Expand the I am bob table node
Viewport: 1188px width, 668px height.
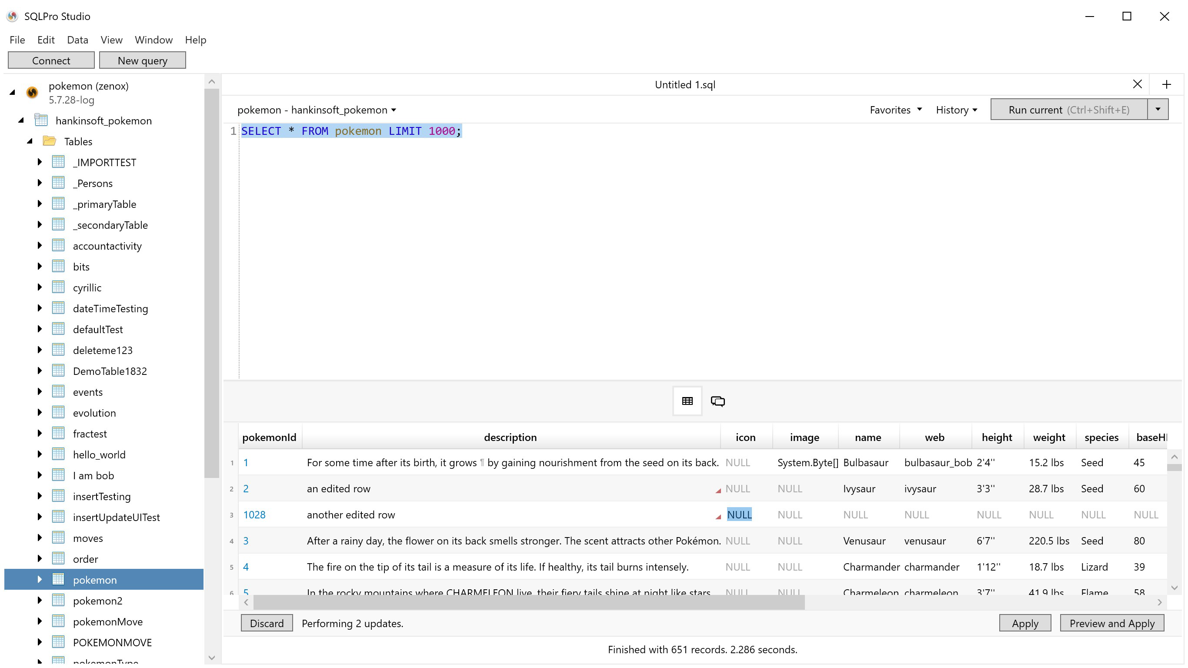[40, 475]
